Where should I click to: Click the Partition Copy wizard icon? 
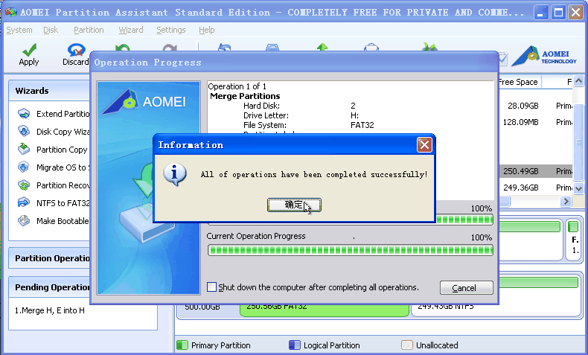(24, 149)
